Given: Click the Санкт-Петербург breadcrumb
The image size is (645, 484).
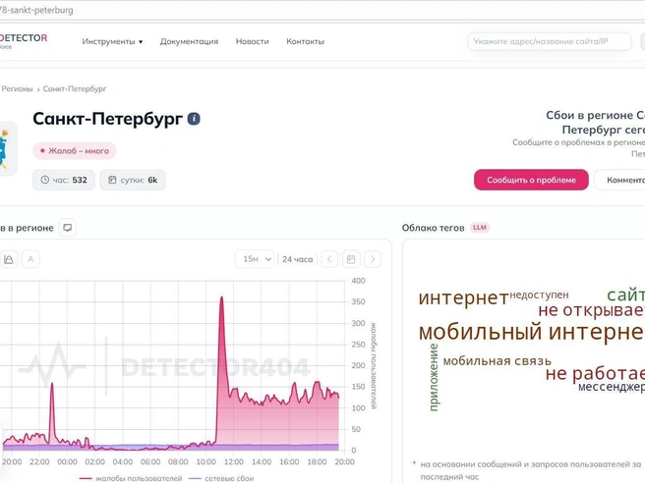Looking at the screenshot, I should [75, 88].
